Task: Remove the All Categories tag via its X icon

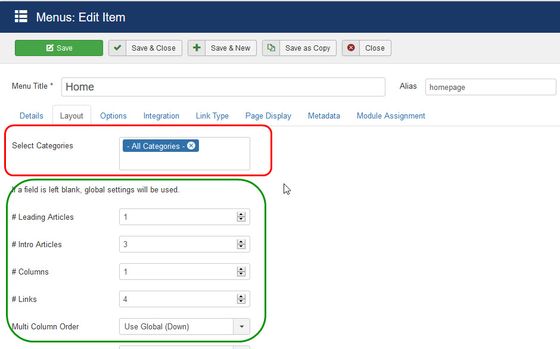Action: [191, 145]
